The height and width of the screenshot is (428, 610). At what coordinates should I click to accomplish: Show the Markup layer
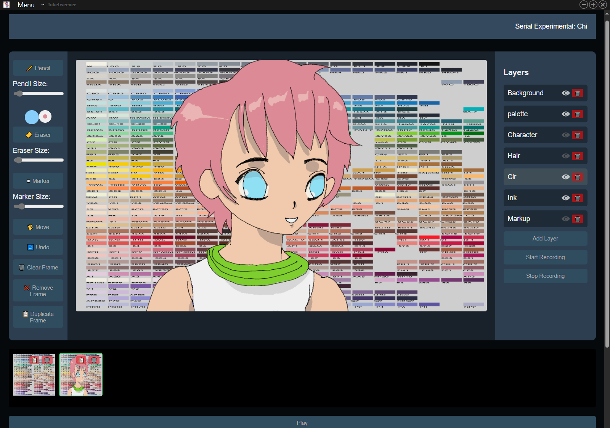point(566,219)
